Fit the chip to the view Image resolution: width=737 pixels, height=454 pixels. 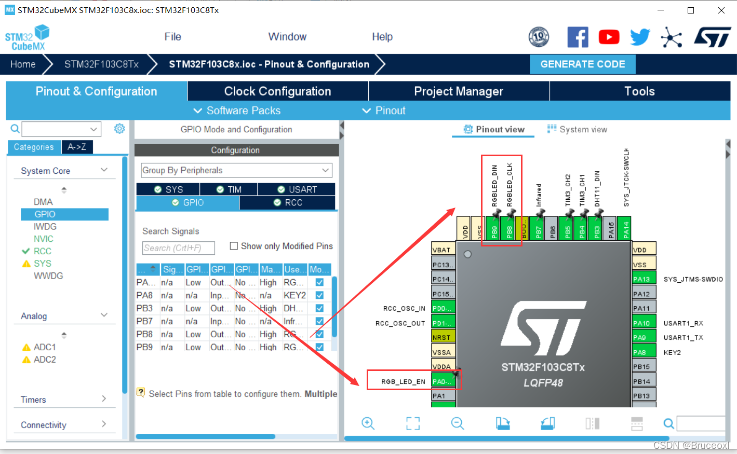point(413,423)
